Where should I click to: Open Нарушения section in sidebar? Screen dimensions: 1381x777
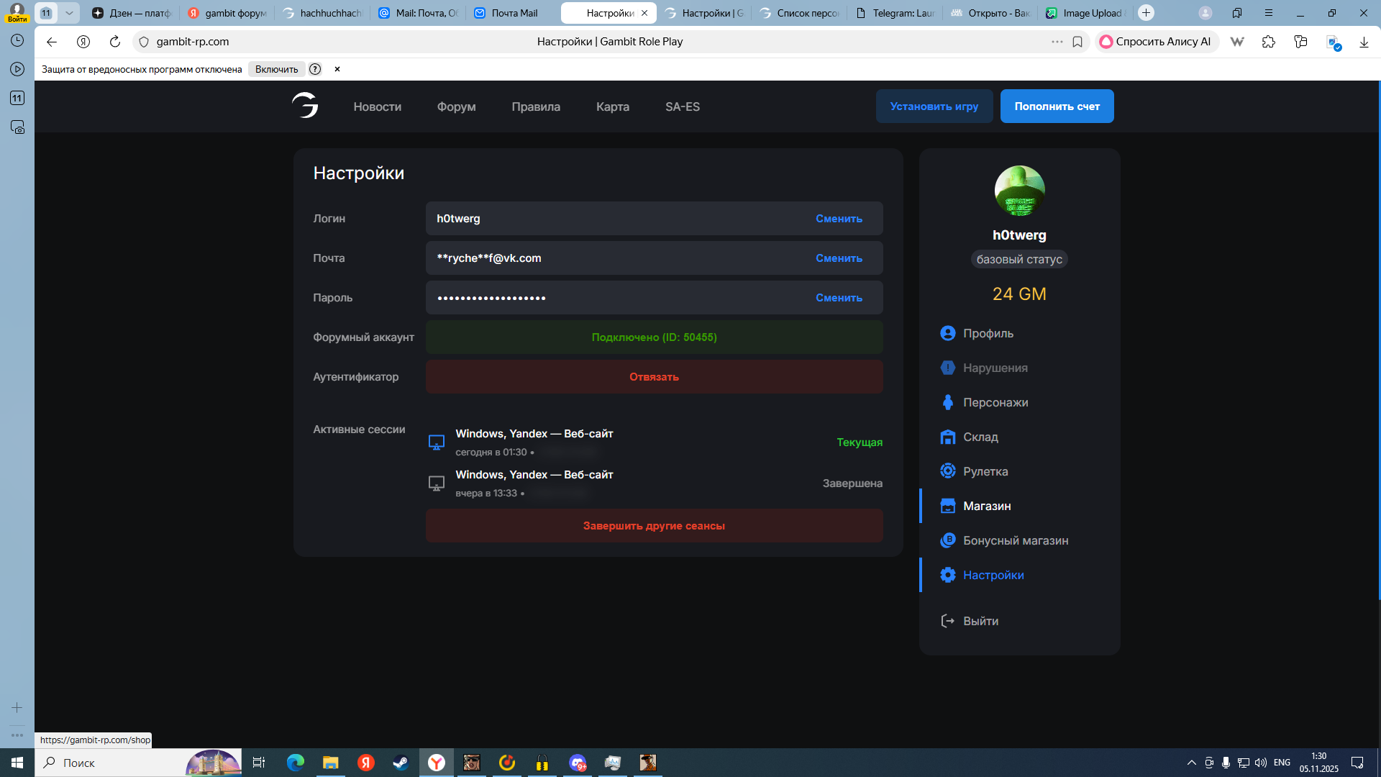[995, 368]
